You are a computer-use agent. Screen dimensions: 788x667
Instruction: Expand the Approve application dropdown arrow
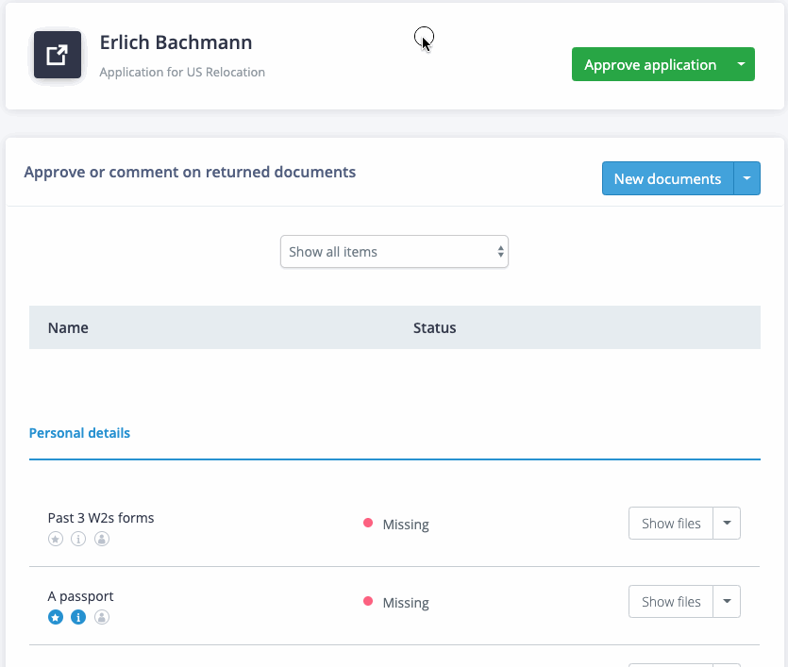tap(741, 64)
